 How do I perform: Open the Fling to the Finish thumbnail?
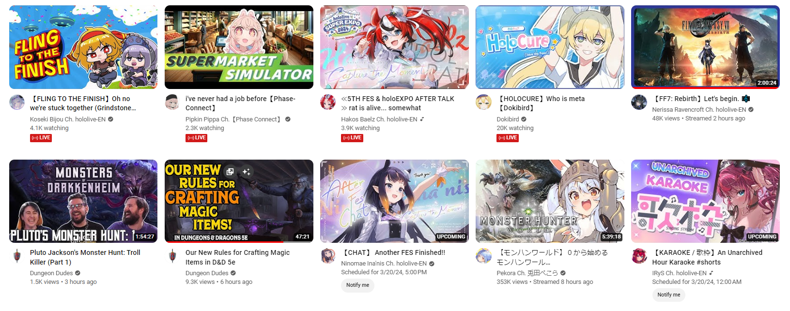(x=83, y=47)
